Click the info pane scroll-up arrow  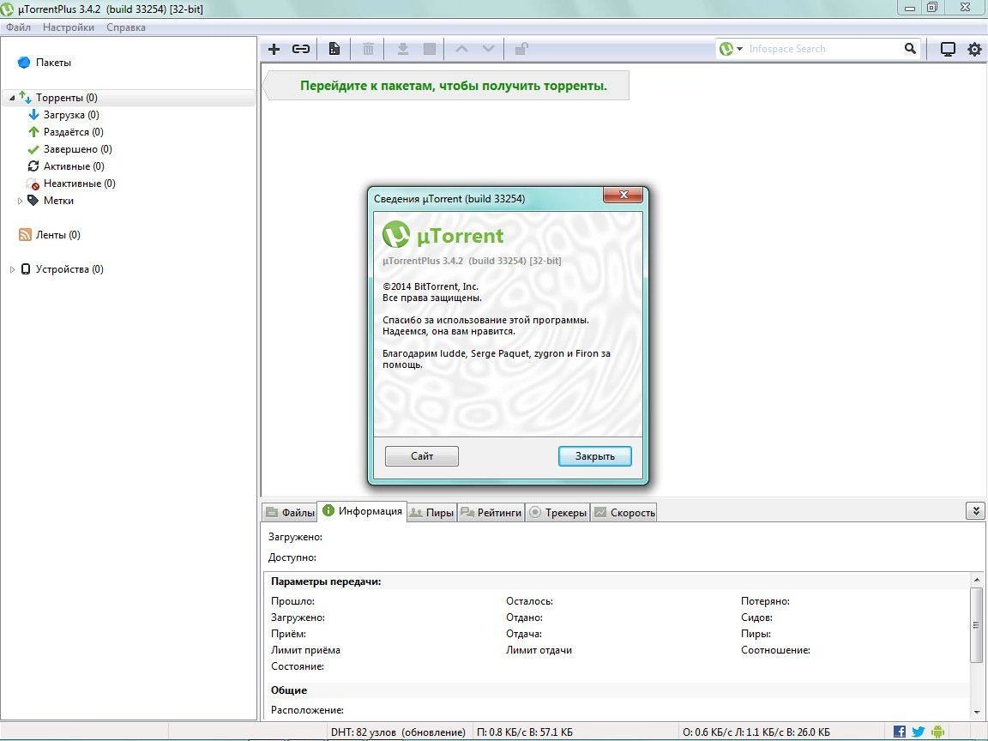[x=977, y=580]
